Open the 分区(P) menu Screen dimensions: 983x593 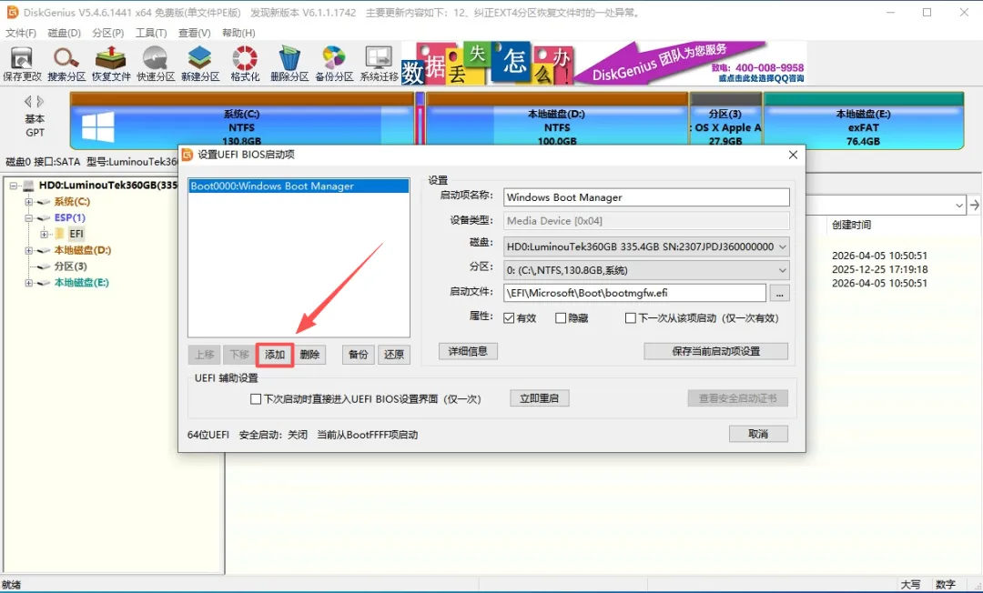(x=107, y=33)
